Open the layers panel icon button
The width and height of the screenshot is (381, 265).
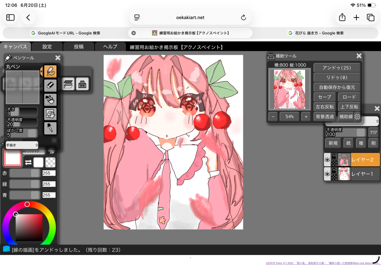[68, 84]
